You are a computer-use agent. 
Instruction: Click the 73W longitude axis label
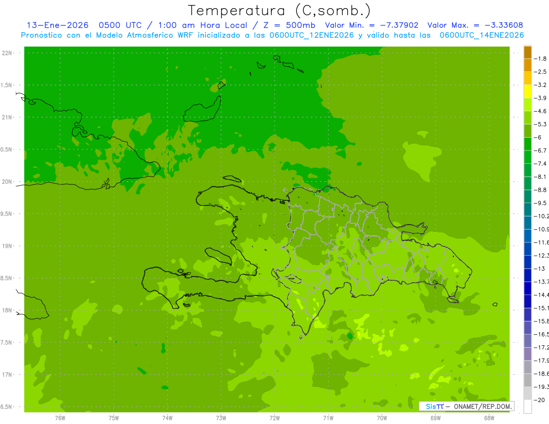pos(221,418)
